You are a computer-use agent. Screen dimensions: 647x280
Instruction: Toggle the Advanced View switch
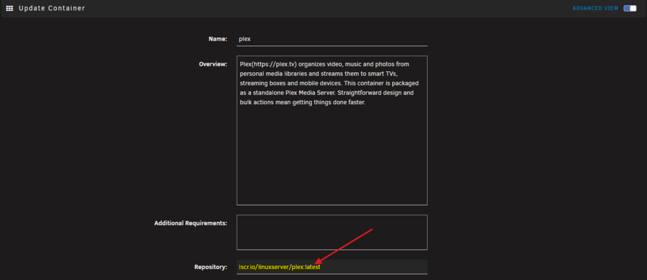coord(630,8)
